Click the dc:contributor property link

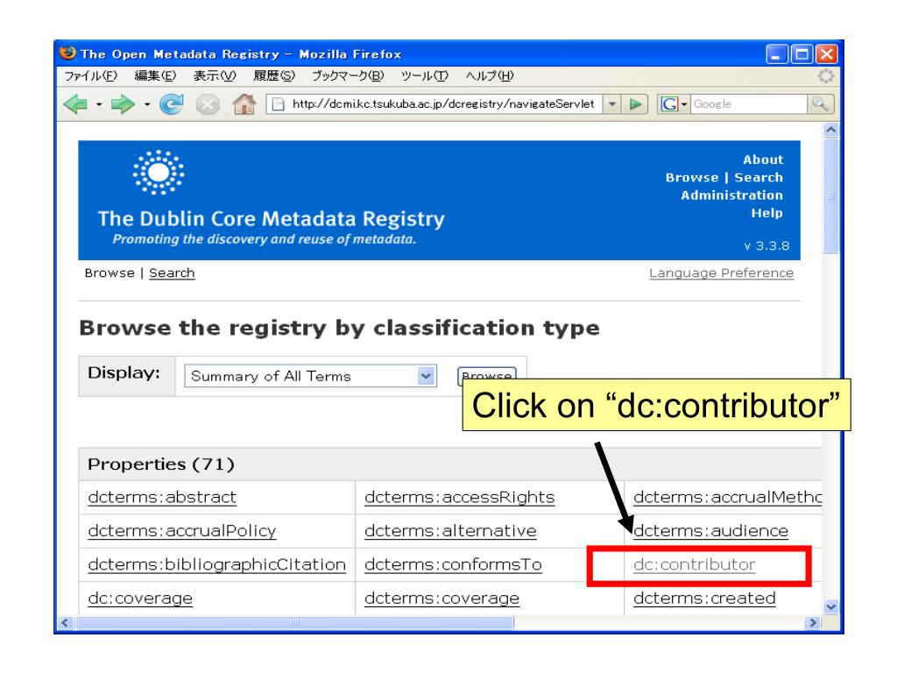pos(695,564)
